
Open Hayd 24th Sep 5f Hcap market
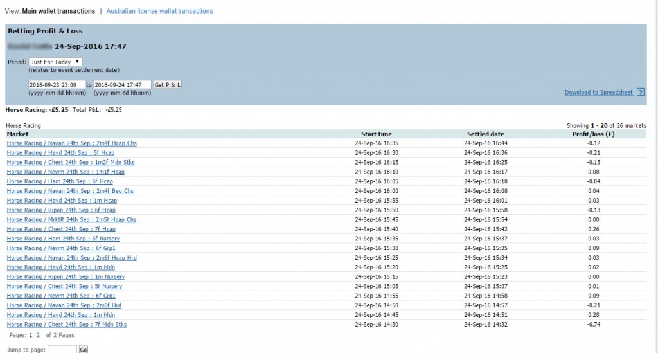(x=60, y=153)
